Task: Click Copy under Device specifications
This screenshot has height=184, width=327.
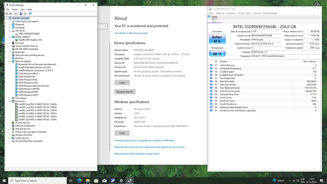Action: coord(122,83)
